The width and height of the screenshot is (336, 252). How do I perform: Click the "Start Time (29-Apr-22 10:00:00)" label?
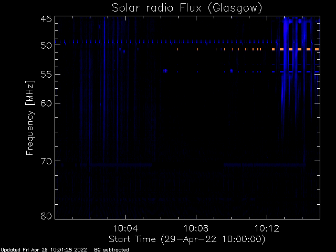(x=187, y=239)
